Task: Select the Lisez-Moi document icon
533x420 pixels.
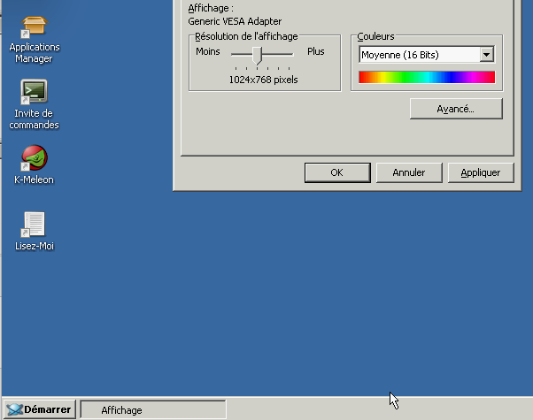Action: pos(34,224)
